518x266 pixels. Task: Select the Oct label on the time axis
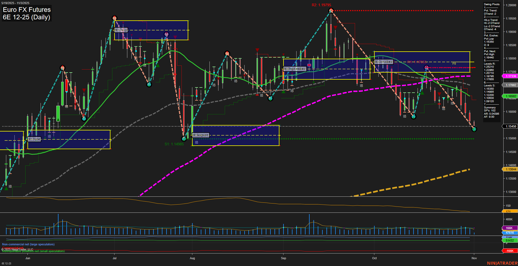pos(374,258)
